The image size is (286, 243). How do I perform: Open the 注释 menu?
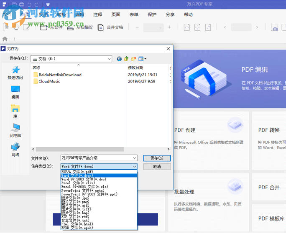tap(98, 15)
